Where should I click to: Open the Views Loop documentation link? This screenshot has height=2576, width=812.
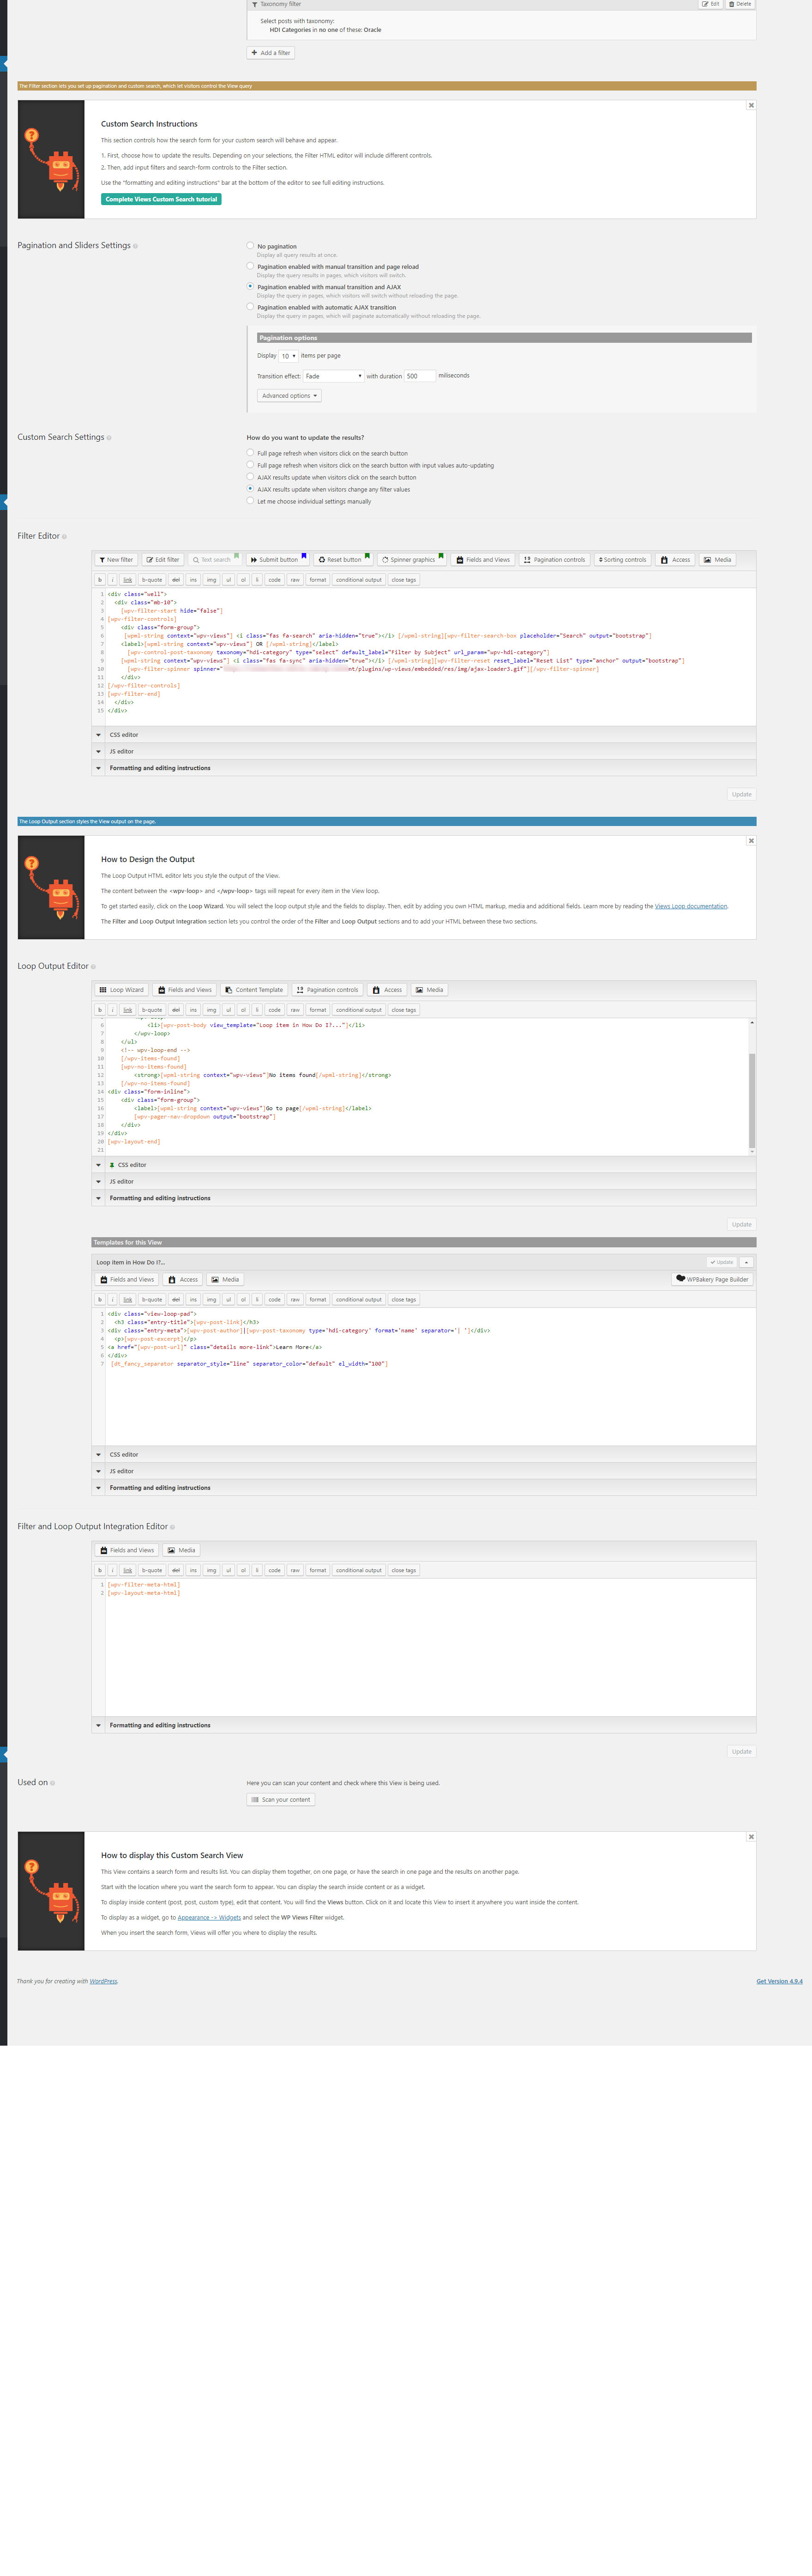690,905
